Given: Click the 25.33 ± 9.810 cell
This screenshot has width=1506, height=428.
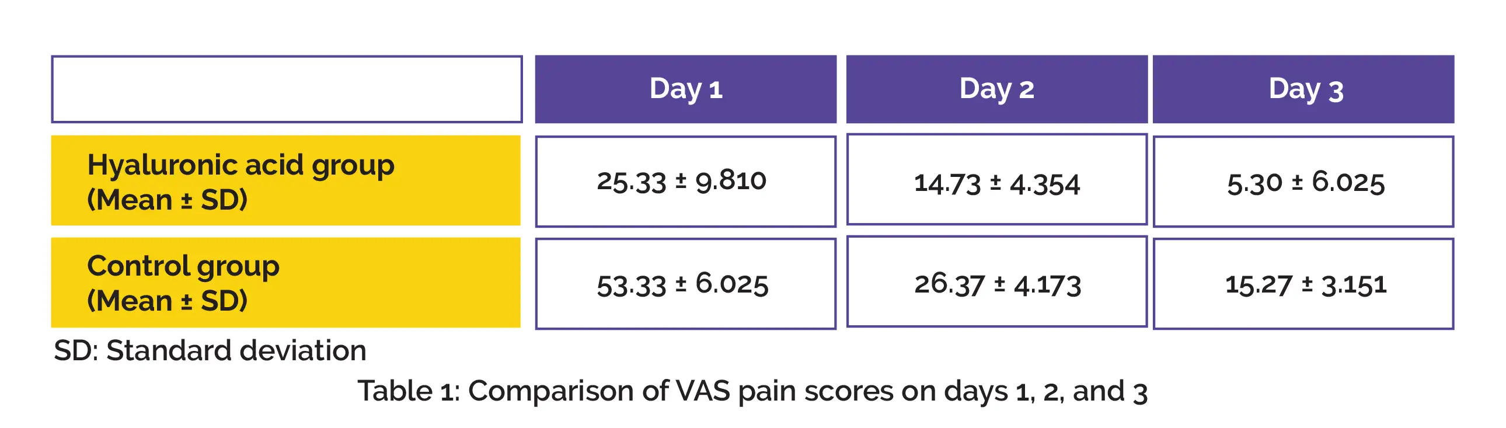Looking at the screenshot, I should (x=682, y=181).
